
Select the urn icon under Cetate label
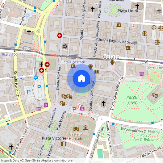(112, 63)
